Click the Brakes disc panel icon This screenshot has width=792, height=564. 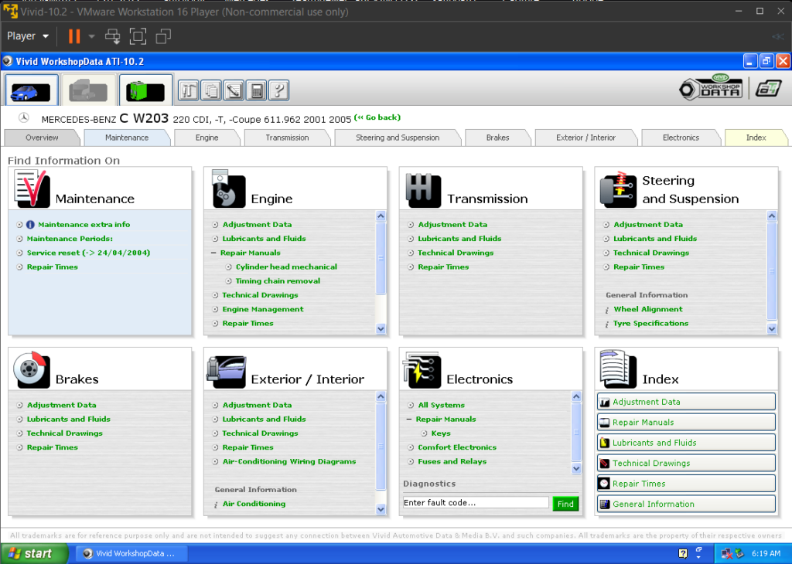click(x=31, y=370)
